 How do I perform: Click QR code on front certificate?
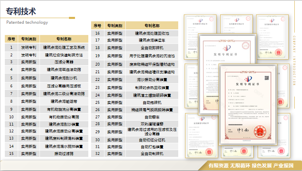267,78
